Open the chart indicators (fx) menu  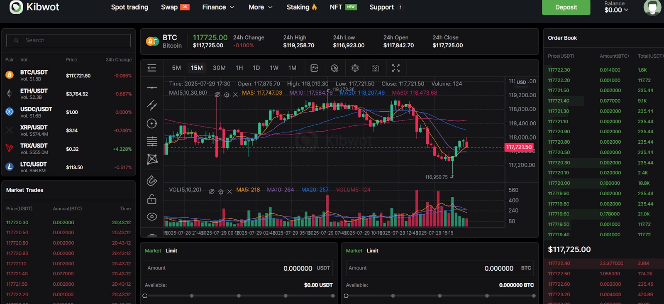coord(314,68)
